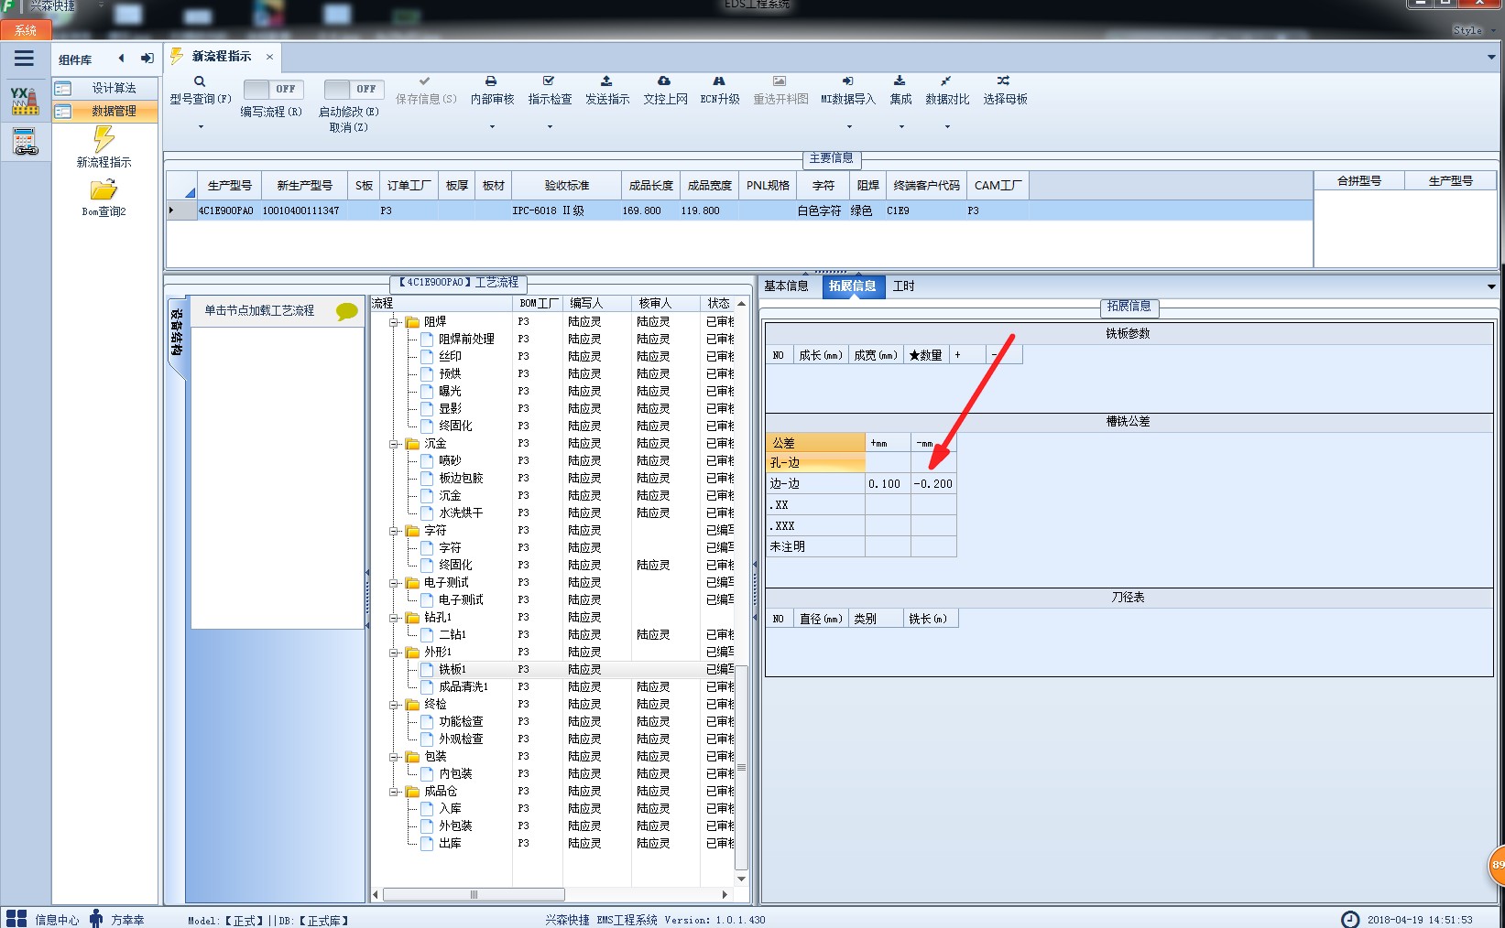Select the 4C1E900PA0 production row
Image resolution: width=1505 pixels, height=928 pixels.
point(739,211)
